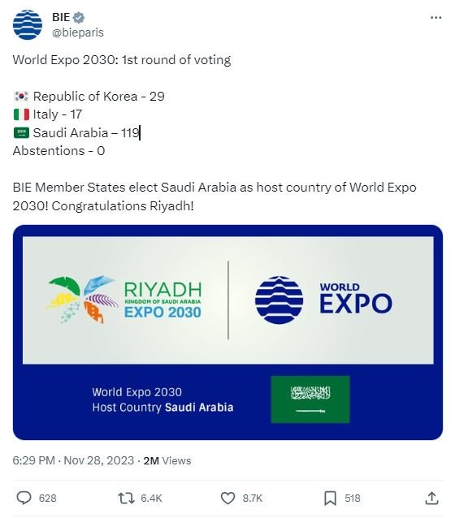Like the tweet with heart icon

[x=227, y=498]
